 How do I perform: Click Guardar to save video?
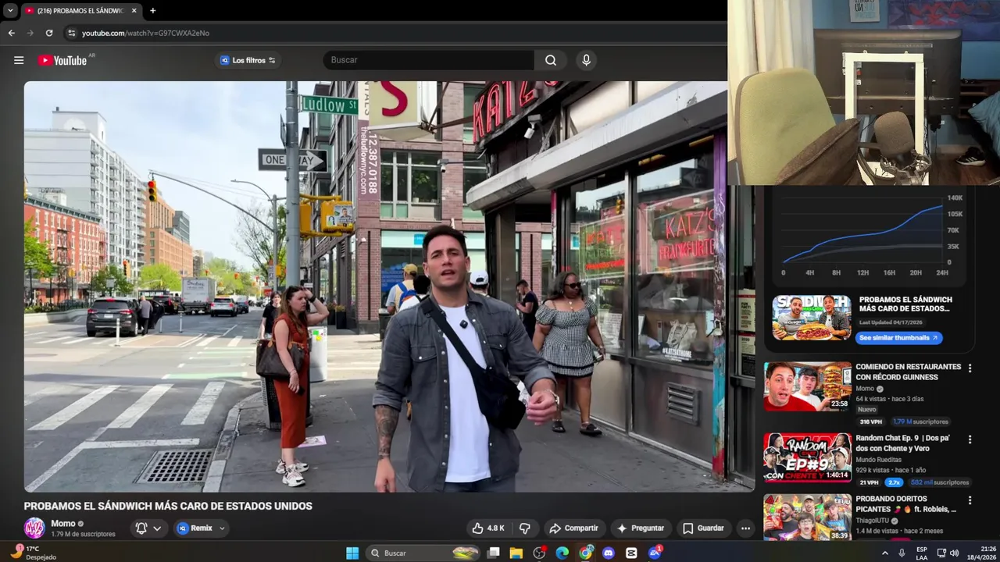(703, 528)
